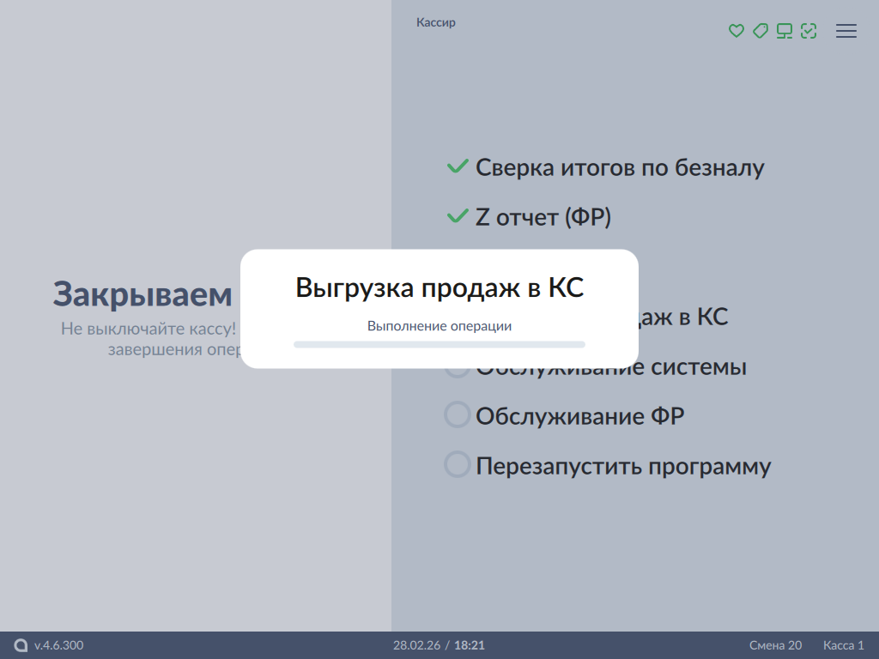Click the logo icon beside version number
This screenshot has width=879, height=659.
click(x=21, y=645)
